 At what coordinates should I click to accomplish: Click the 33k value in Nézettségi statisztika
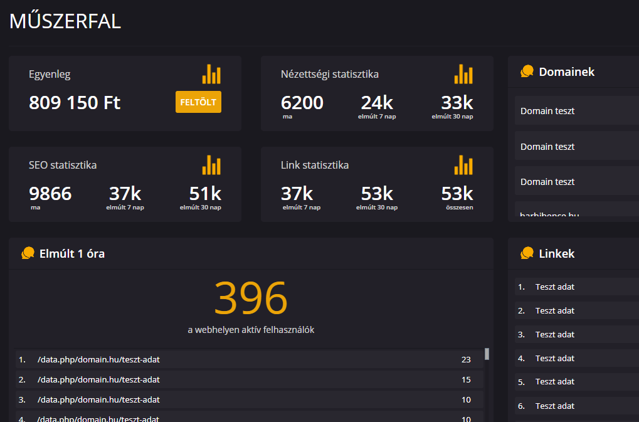point(457,103)
